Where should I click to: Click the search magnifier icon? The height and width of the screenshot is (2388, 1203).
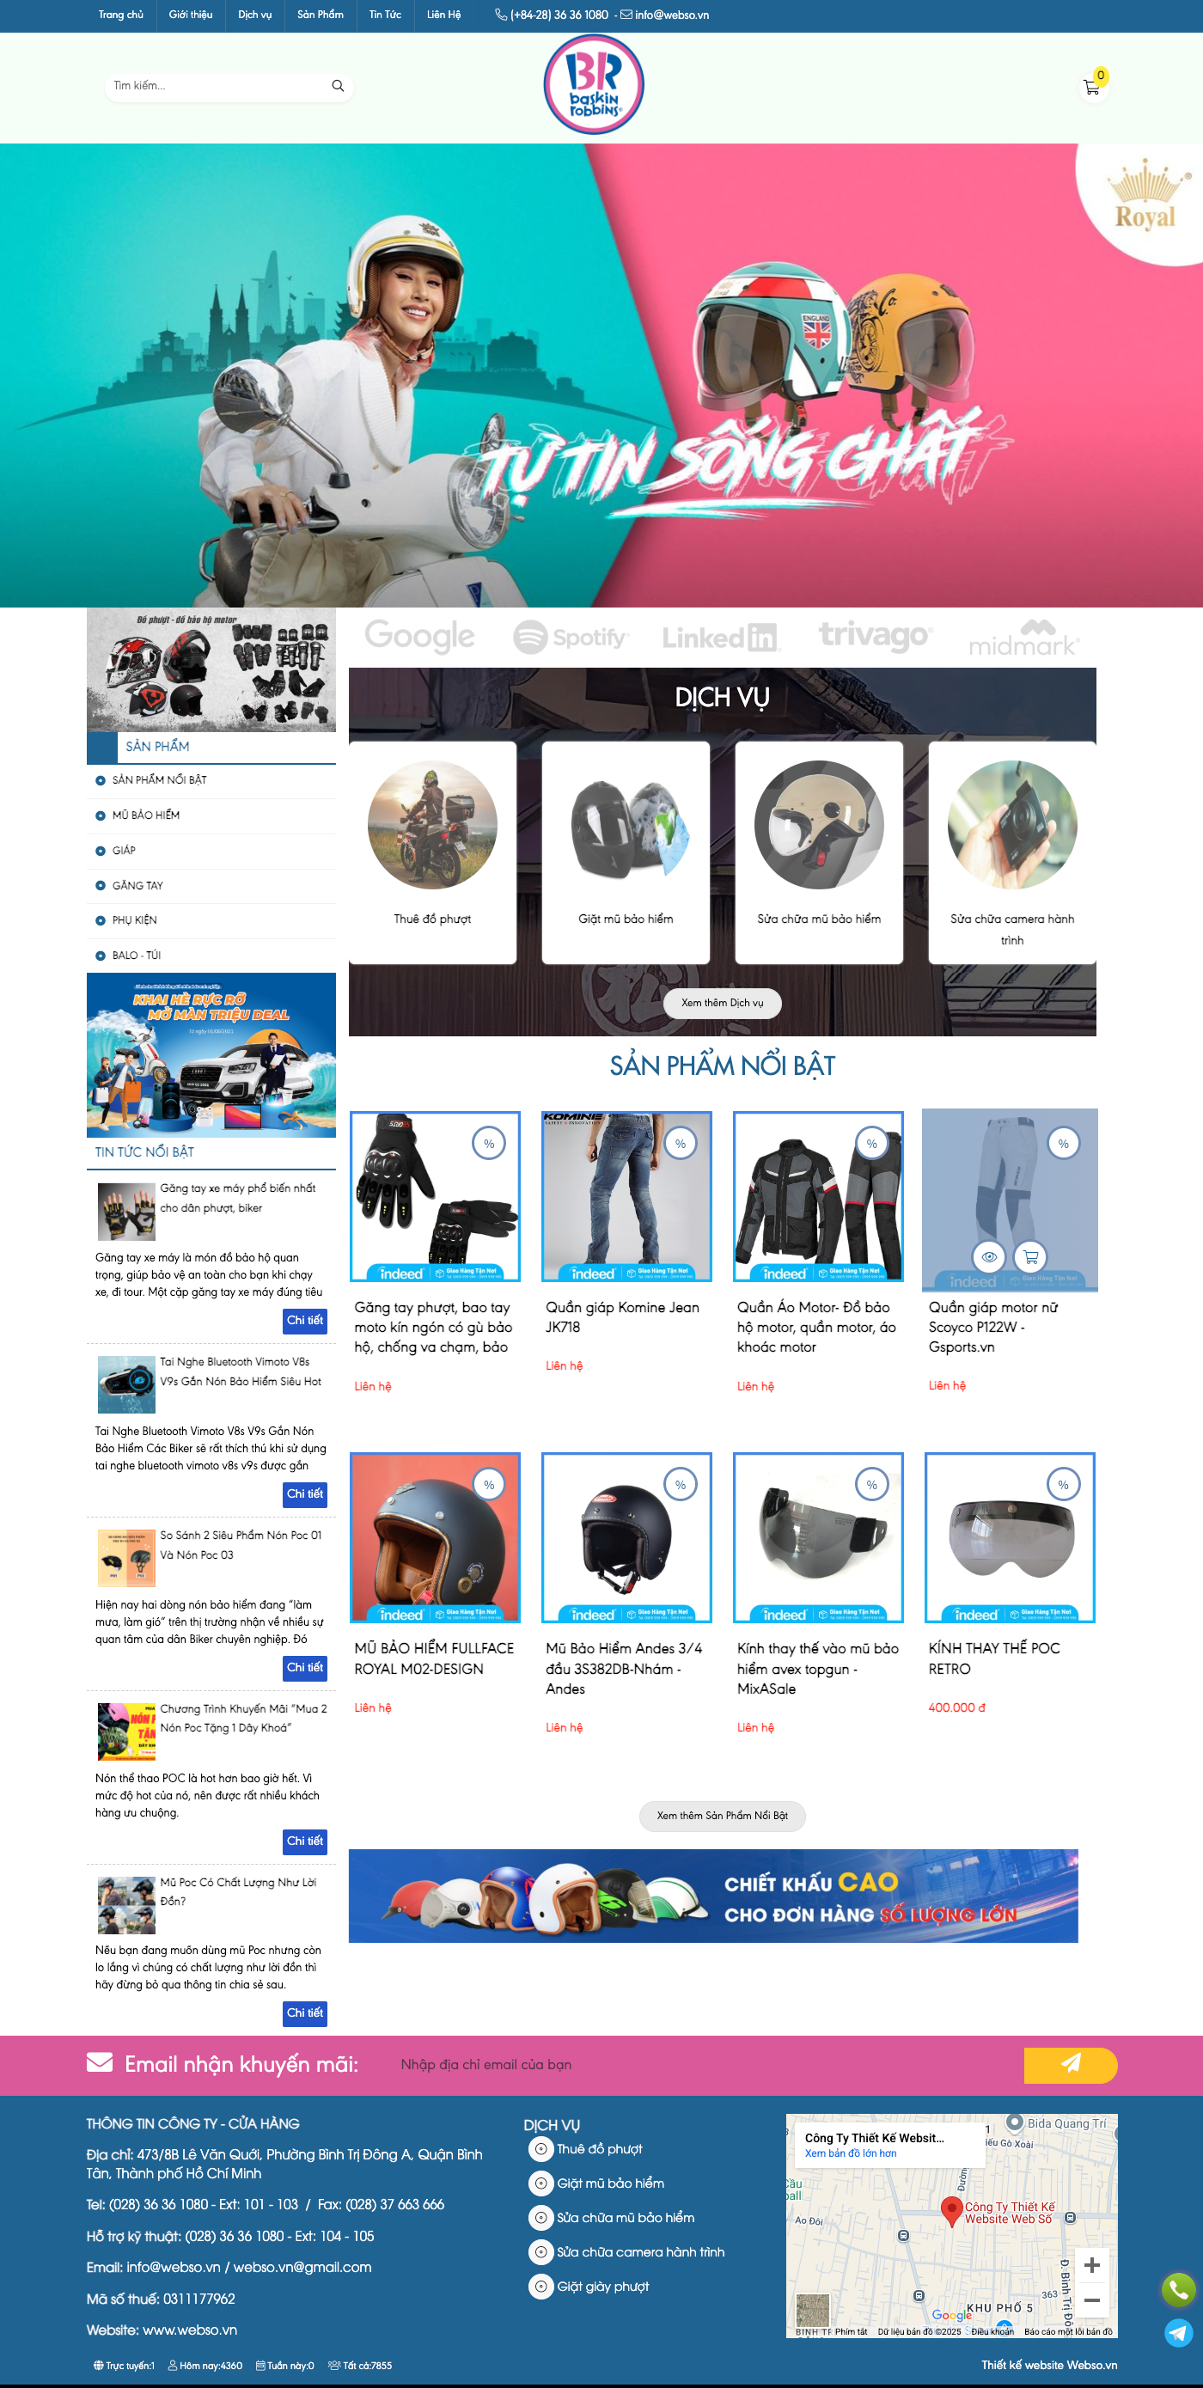point(338,86)
